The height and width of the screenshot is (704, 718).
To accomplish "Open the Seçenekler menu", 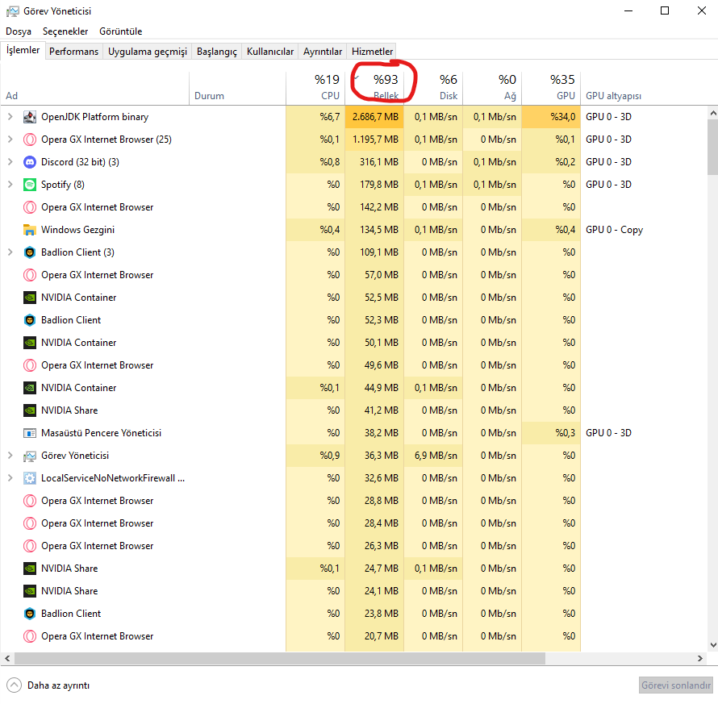I will tap(65, 31).
